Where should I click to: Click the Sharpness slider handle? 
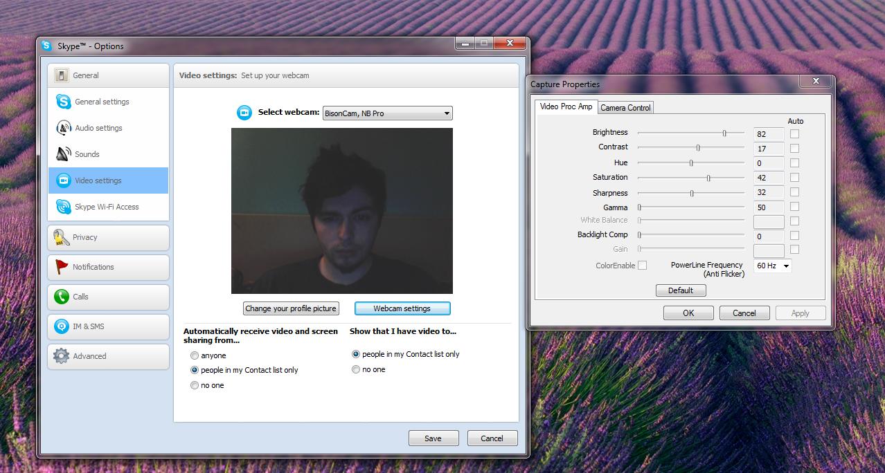tap(692, 193)
